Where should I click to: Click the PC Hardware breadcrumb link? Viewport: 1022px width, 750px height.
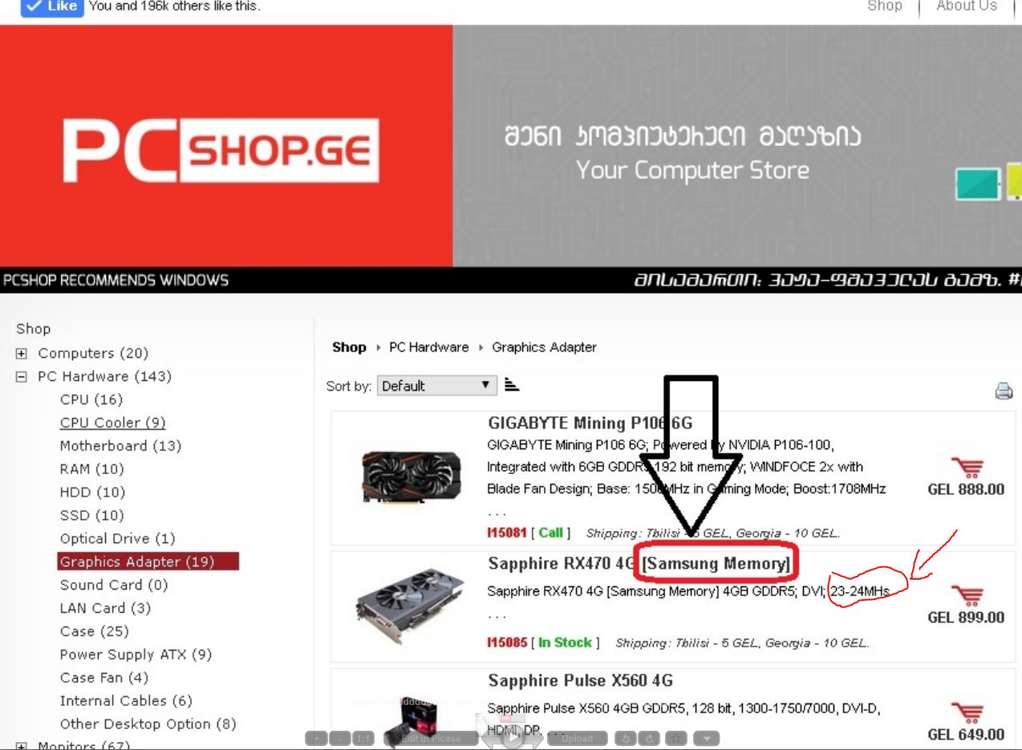coord(428,347)
